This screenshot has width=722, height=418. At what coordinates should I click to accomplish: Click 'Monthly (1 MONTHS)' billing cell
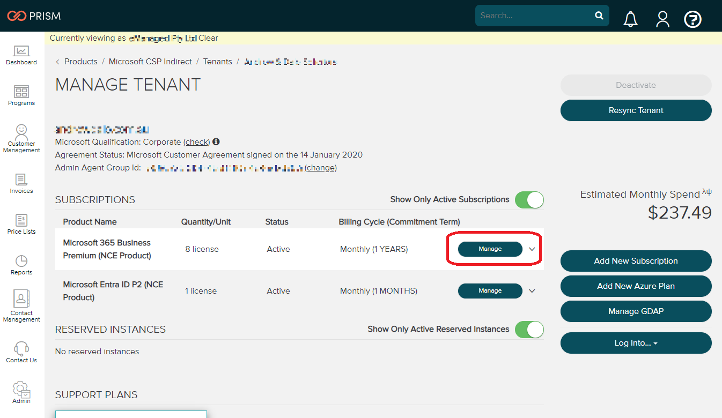[x=379, y=291]
